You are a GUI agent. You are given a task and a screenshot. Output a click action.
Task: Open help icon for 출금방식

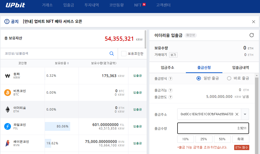coord(170,79)
